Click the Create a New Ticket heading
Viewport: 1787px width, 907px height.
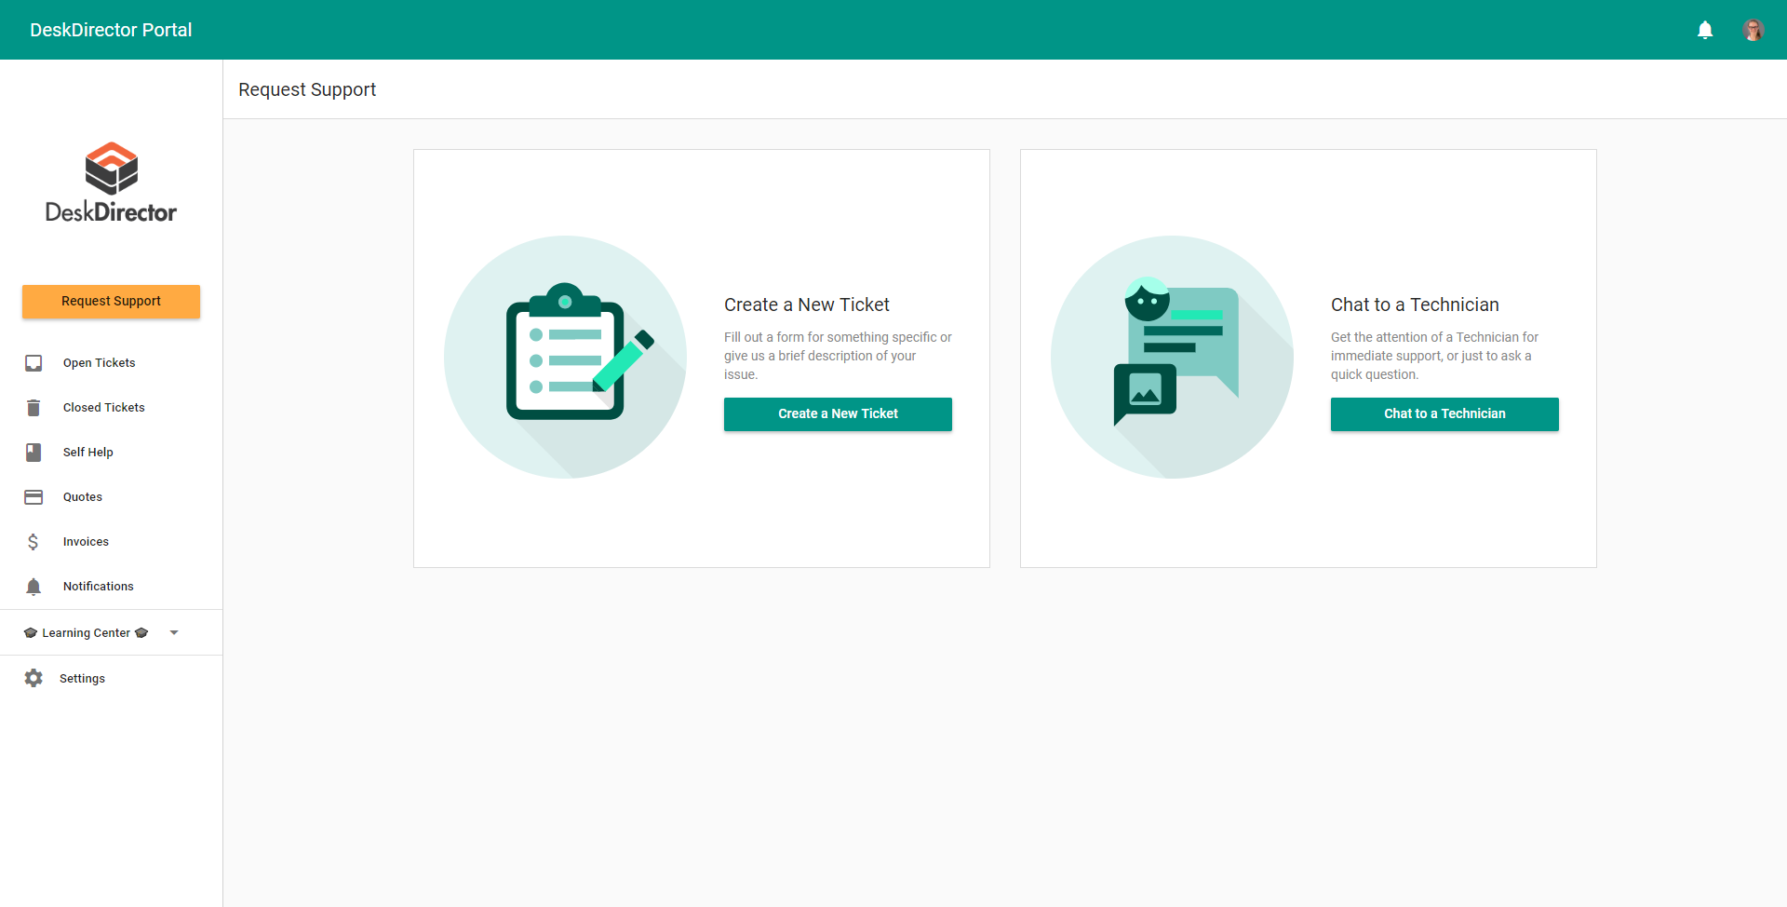807,305
